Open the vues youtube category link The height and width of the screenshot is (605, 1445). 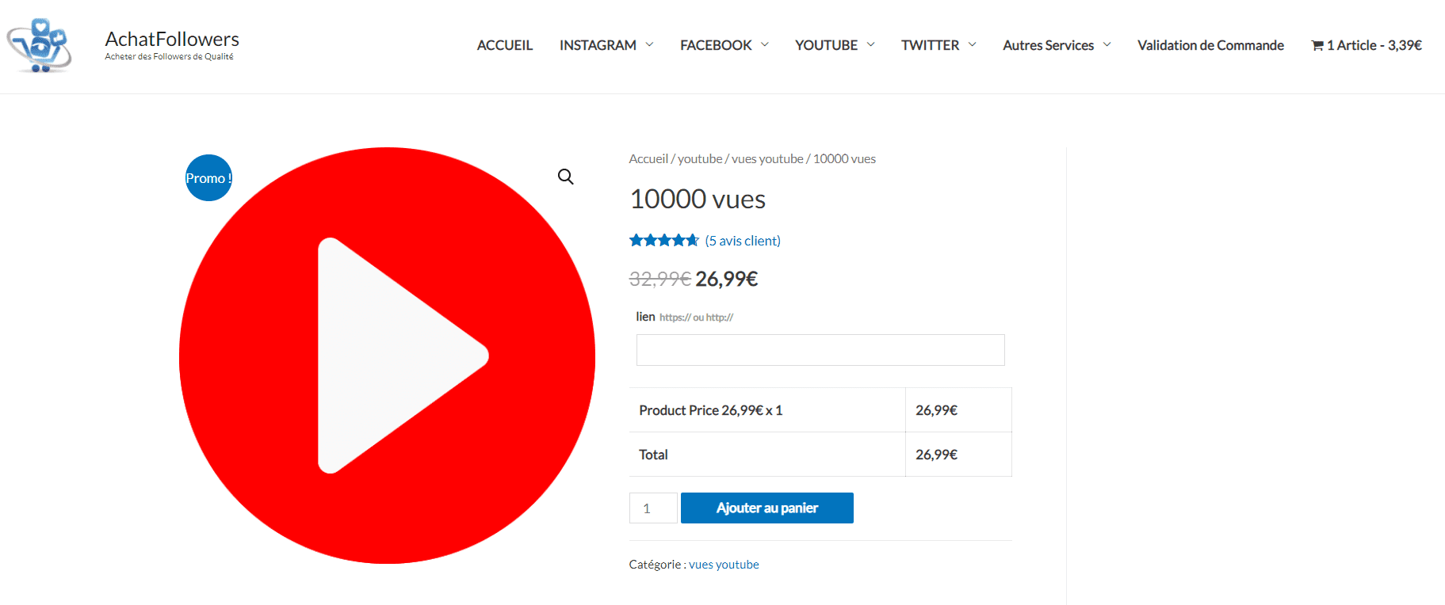724,564
